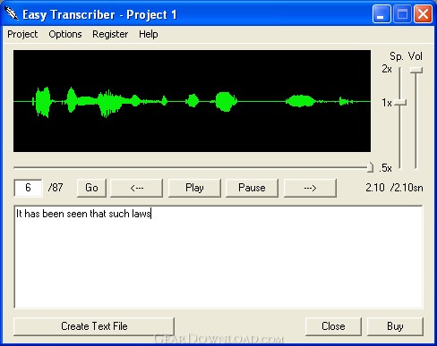Viewport: 437px width, 346px height.
Task: Jump to previous segment with back arrow
Action: pyautogui.click(x=137, y=188)
